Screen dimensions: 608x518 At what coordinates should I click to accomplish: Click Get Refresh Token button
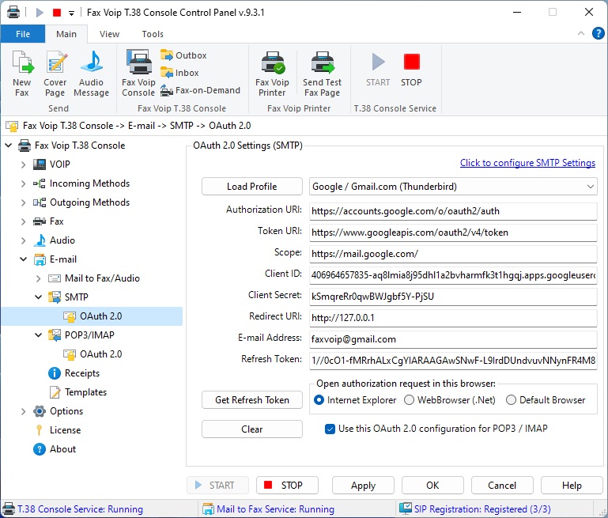[x=252, y=399]
